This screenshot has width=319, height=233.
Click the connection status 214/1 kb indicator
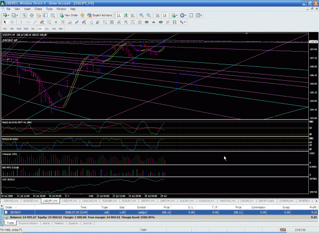point(301,230)
